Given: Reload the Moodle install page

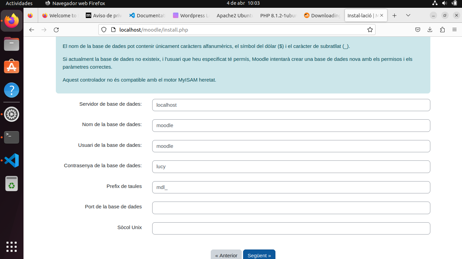Looking at the screenshot, I should tap(56, 30).
